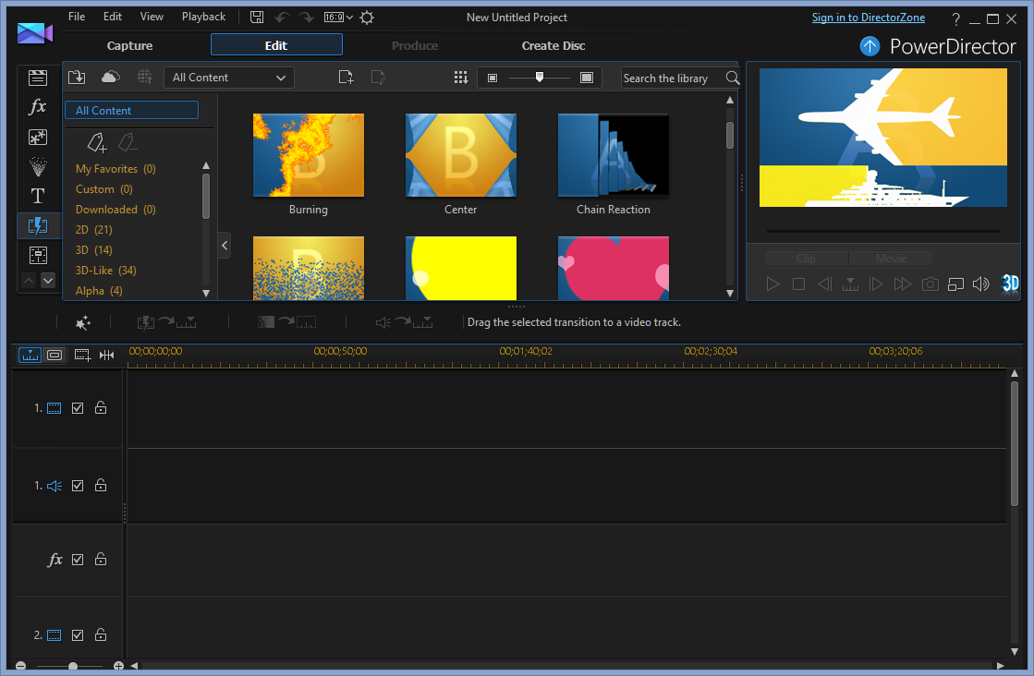Open the Effect Room fx icon
Viewport: 1034px width, 676px height.
38,107
